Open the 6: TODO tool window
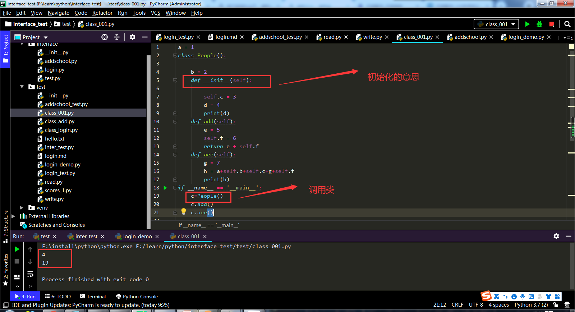This screenshot has height=312, width=575. 58,297
